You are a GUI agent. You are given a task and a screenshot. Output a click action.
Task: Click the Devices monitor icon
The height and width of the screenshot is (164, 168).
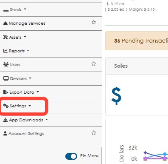(x=6, y=78)
